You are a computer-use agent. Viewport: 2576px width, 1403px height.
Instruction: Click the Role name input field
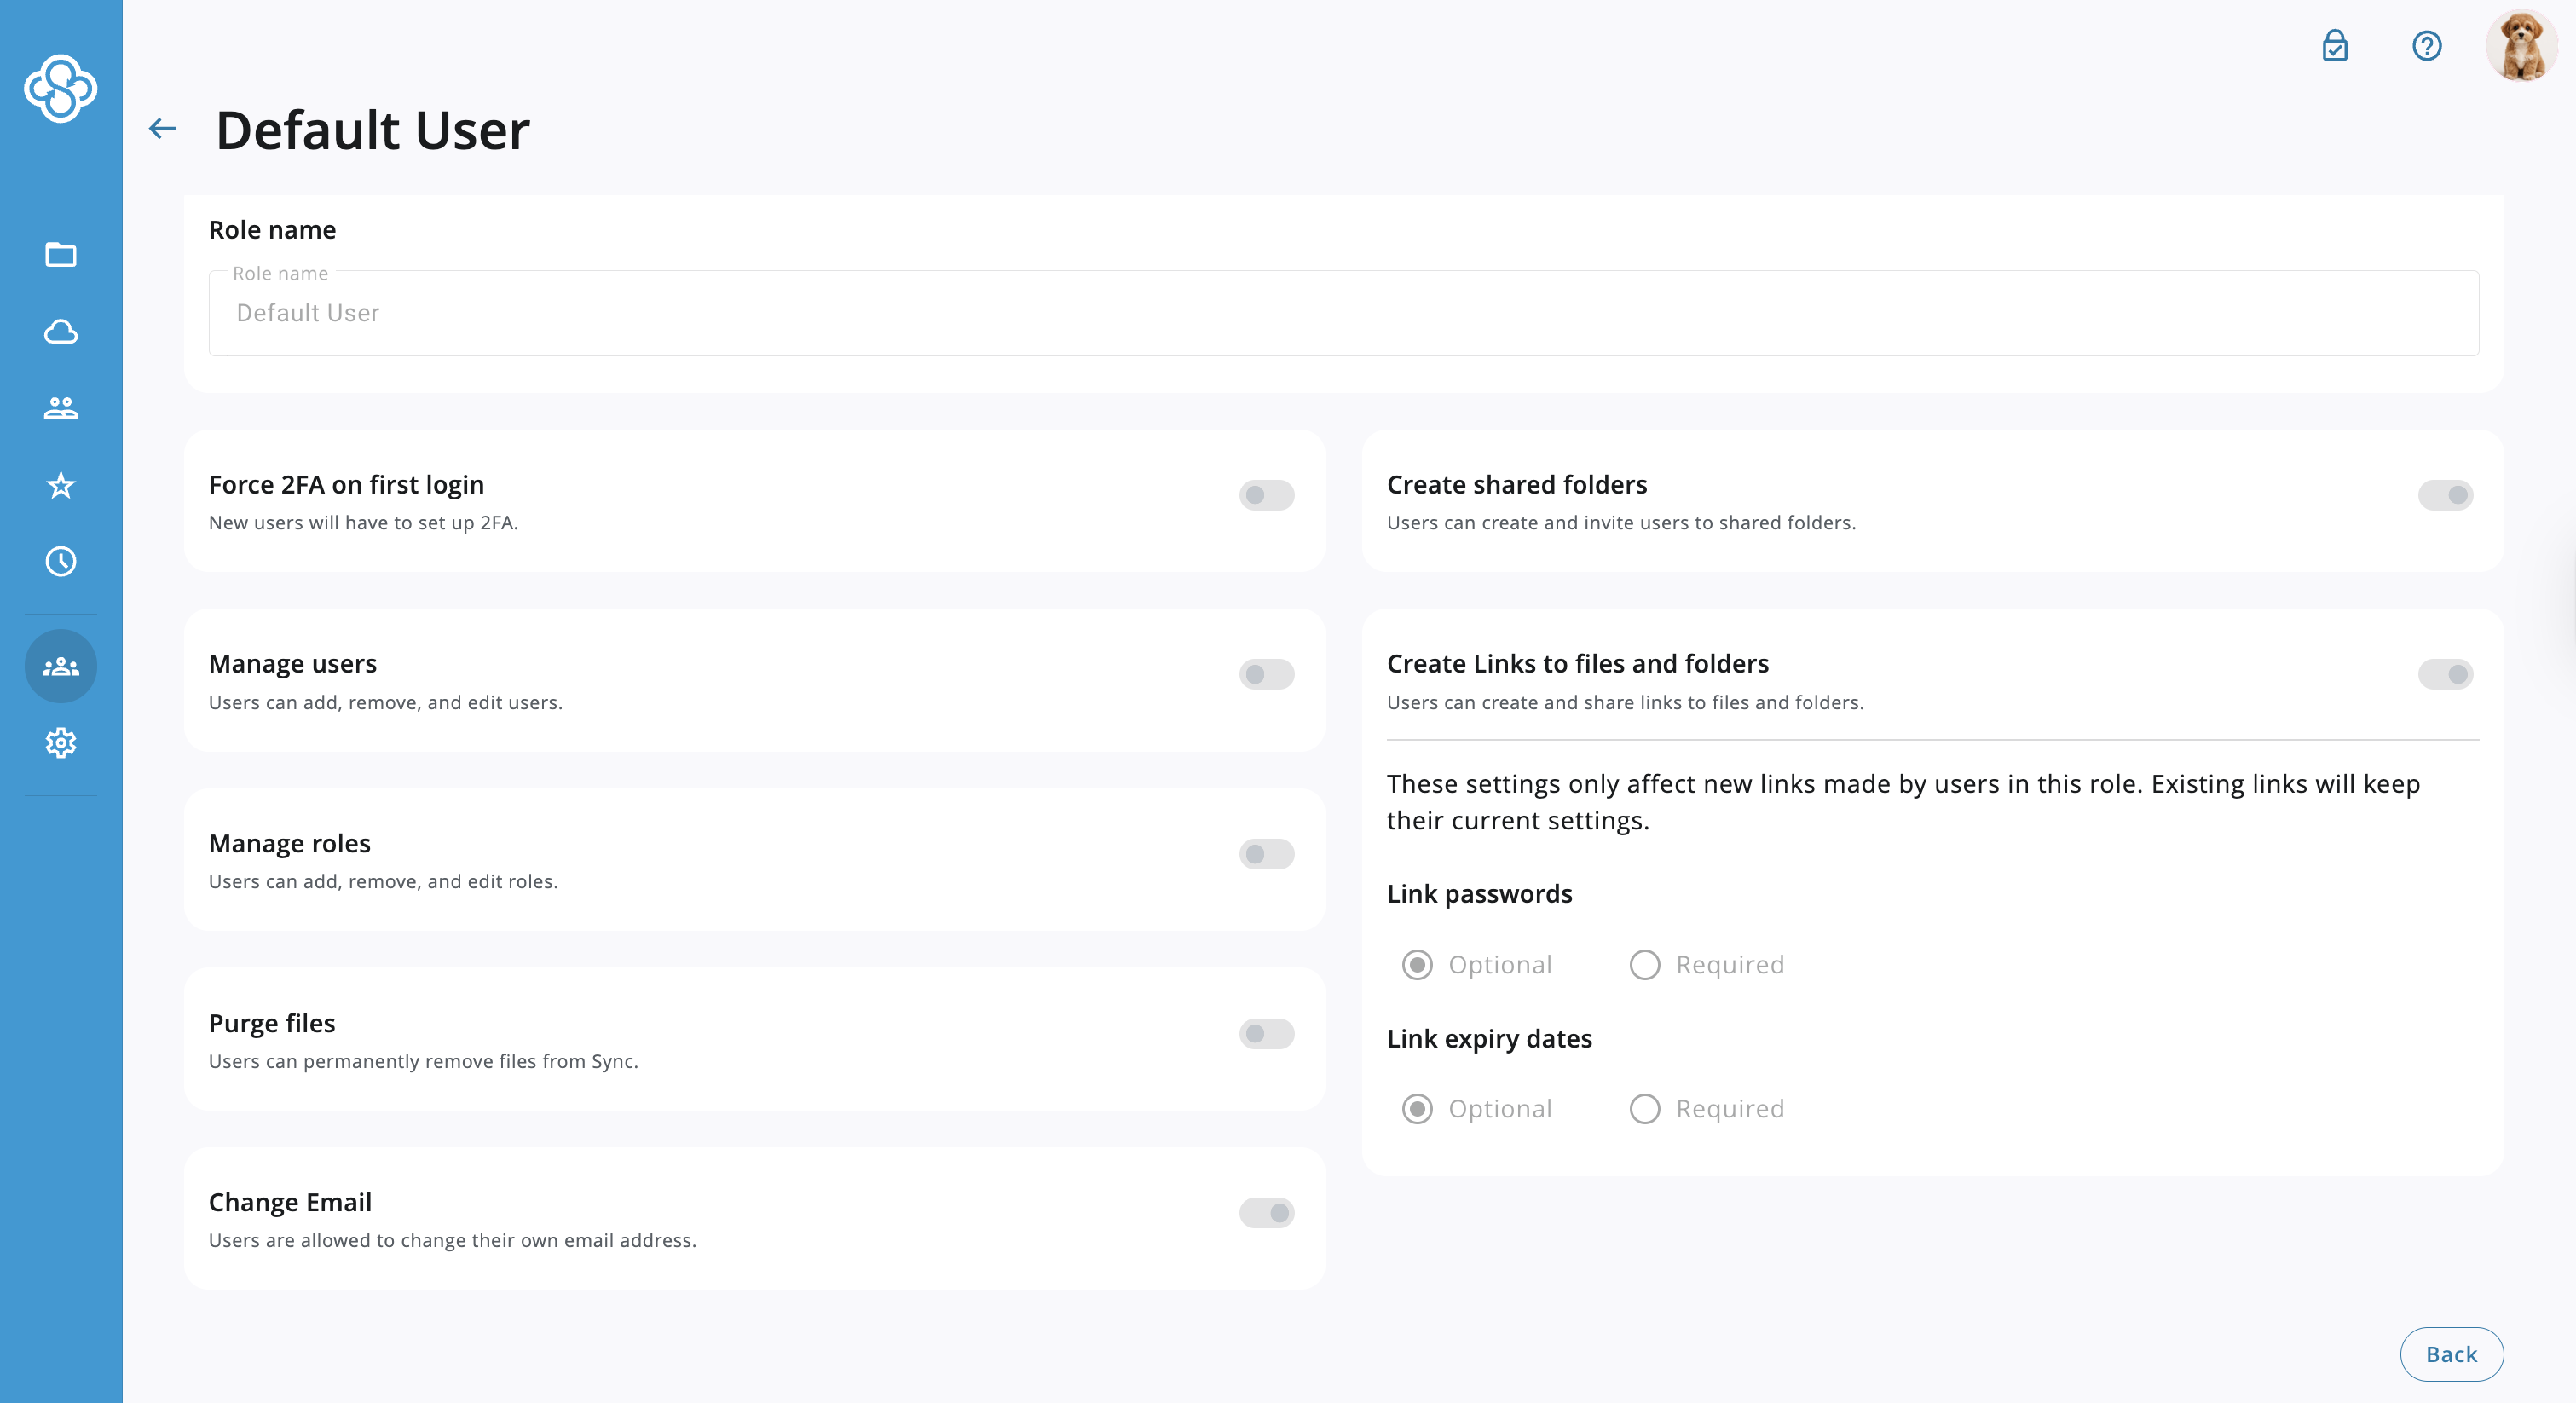(x=1343, y=313)
